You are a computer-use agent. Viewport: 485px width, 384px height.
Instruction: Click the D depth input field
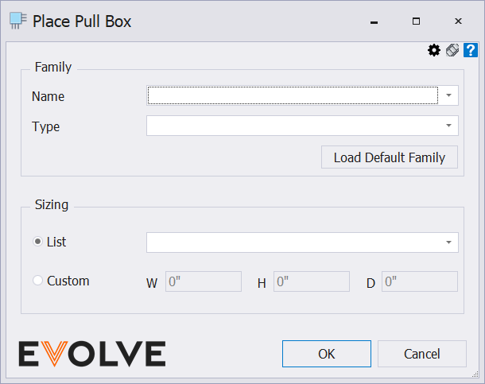tap(420, 281)
